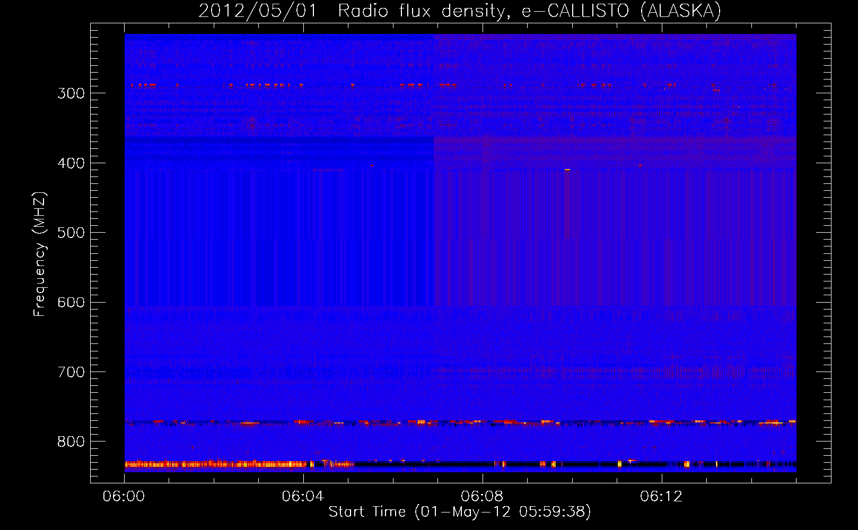Select the 600 frequency tick label

coord(71,303)
